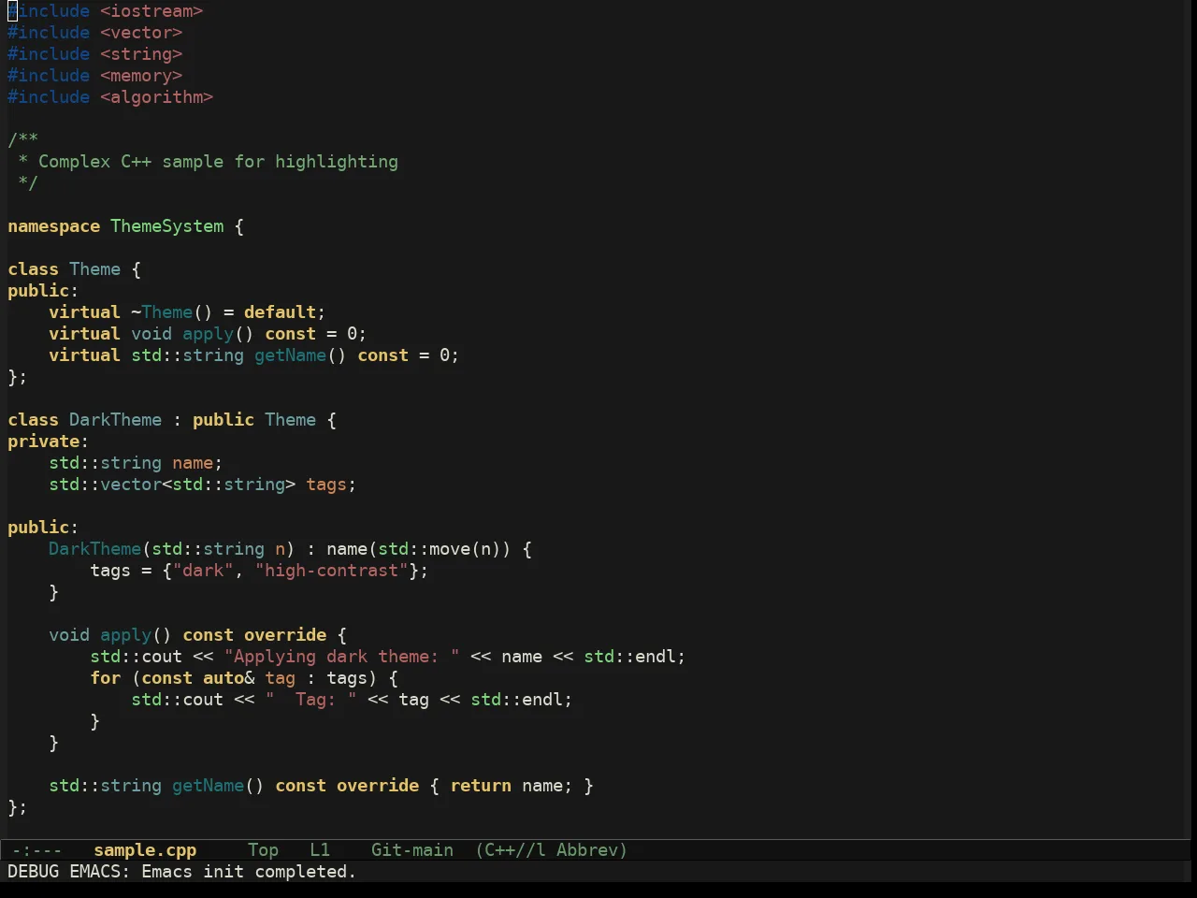Screen dimensions: 1197x898
Task: Click 'apply' in 'void apply() const override'
Action: 125,635
